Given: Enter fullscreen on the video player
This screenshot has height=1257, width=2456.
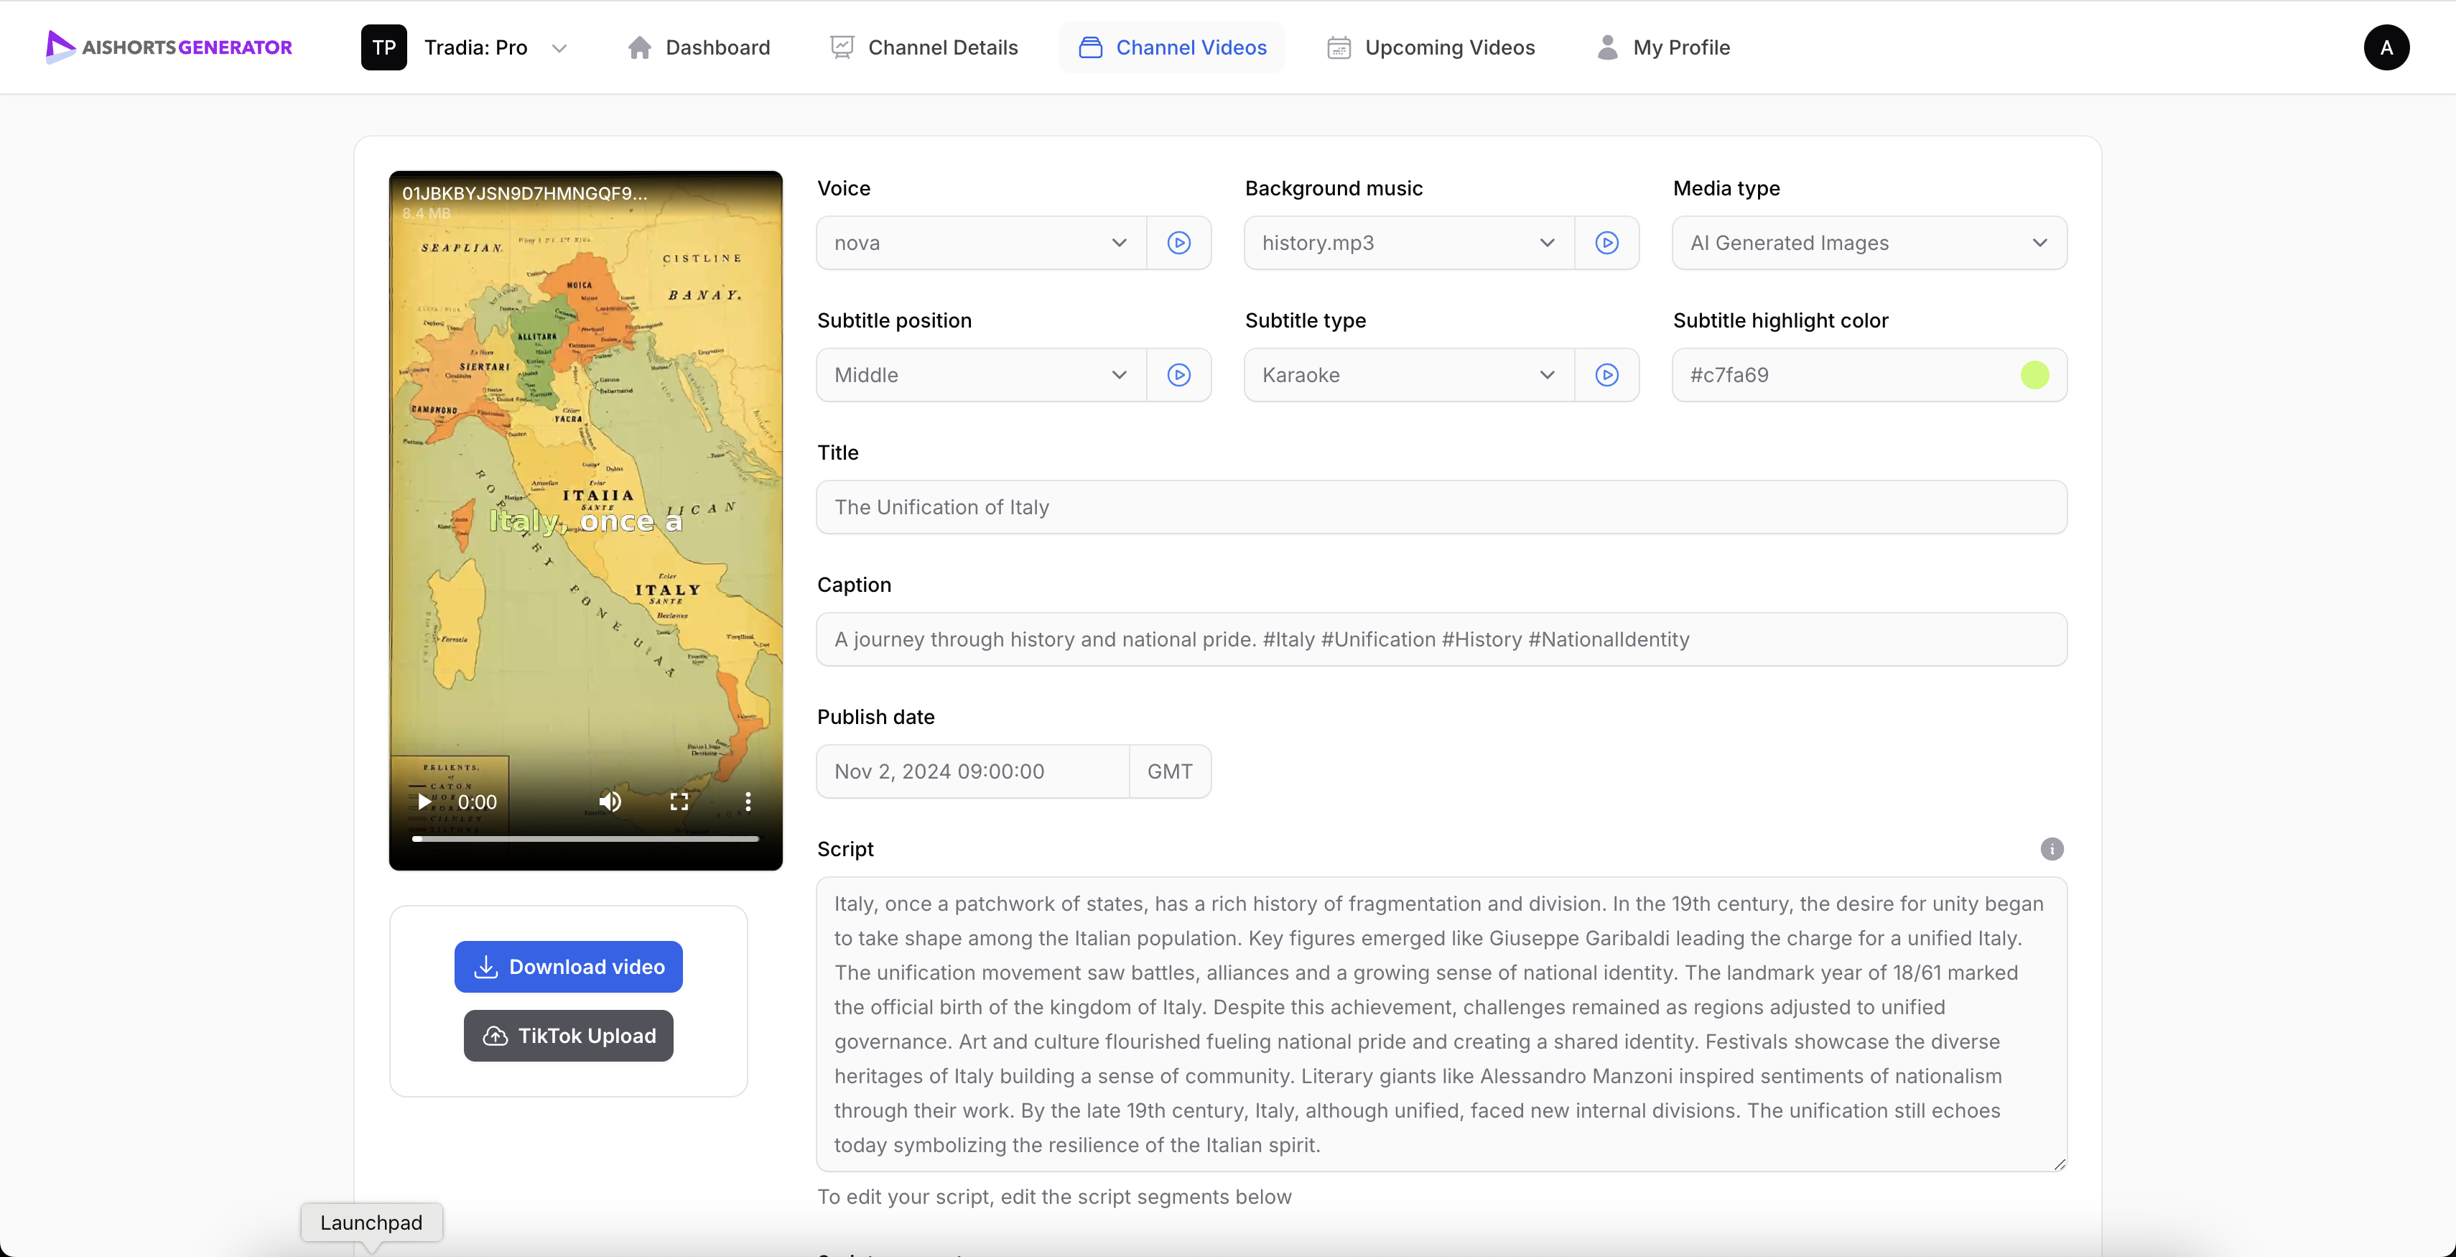Looking at the screenshot, I should tap(679, 802).
